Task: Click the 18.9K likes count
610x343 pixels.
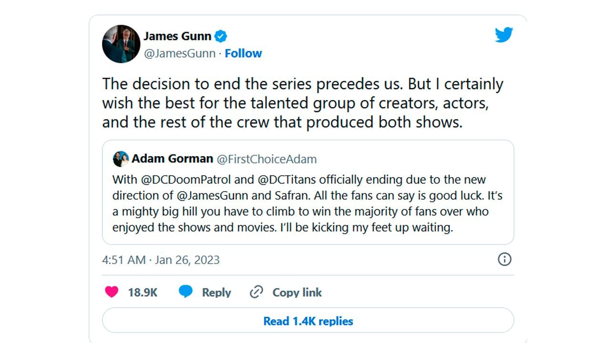Action: point(142,293)
